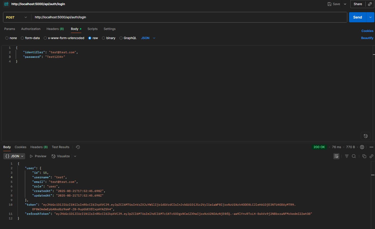Select the x-www-form-urlencoded radio option
This screenshot has width=375, height=229.
tap(64, 38)
